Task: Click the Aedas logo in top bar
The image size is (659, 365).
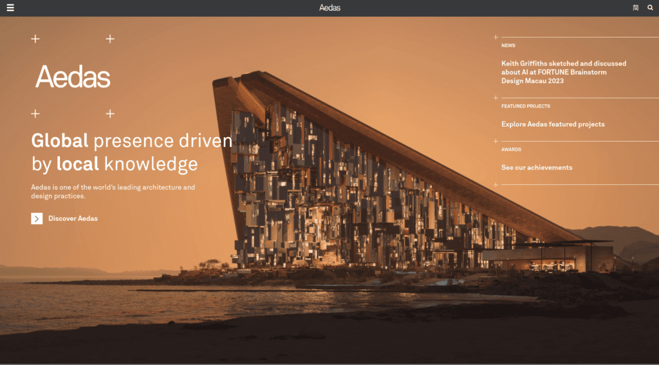Action: [329, 8]
